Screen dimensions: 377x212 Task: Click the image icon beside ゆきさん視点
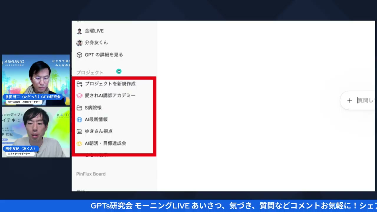click(79, 131)
